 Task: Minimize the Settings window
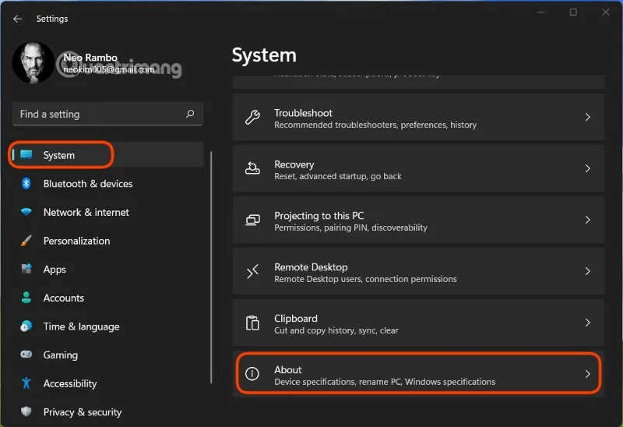[x=540, y=12]
